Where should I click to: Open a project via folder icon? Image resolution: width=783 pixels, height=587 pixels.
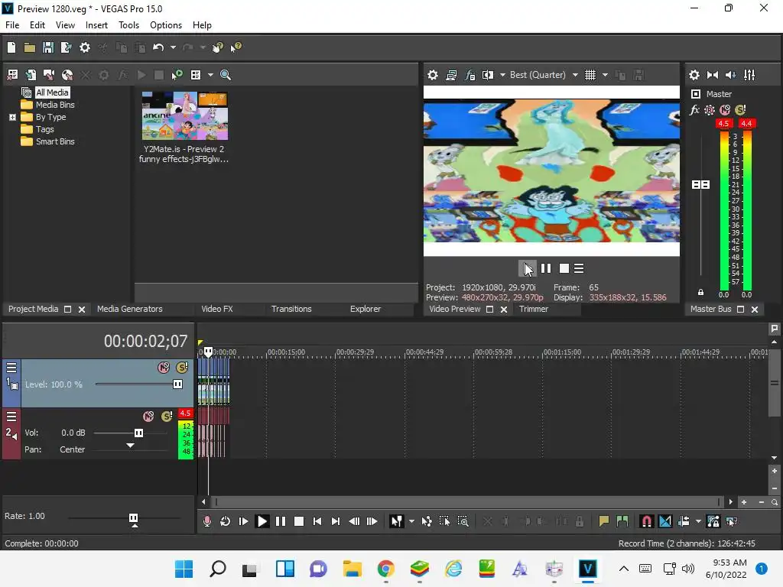point(30,47)
